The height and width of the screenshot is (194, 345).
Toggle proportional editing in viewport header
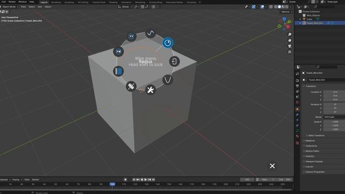tap(154, 7)
